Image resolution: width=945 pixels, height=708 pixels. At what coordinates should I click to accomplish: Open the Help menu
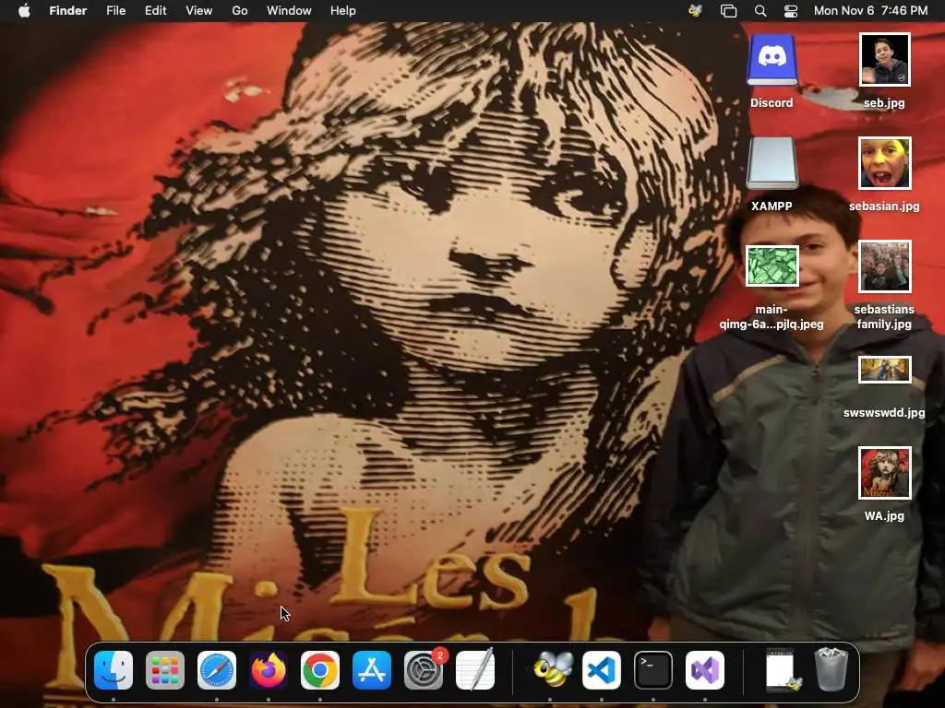[343, 11]
